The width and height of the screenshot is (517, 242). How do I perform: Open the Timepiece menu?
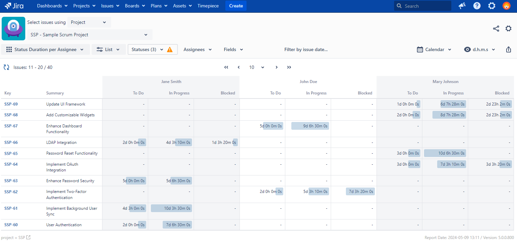(208, 6)
